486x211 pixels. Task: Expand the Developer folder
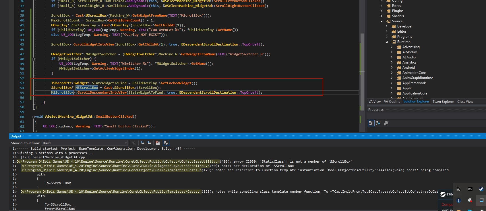[x=387, y=26]
